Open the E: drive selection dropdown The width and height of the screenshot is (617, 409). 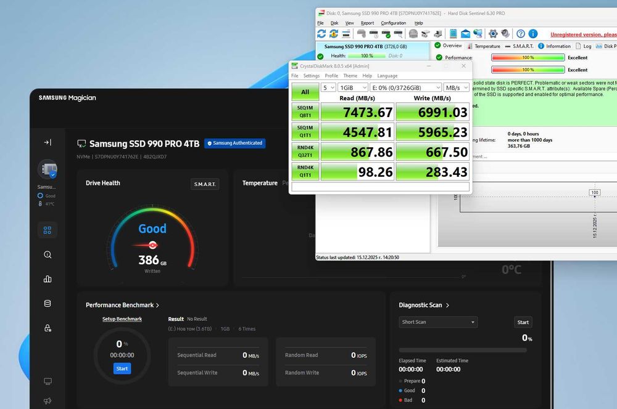[406, 87]
